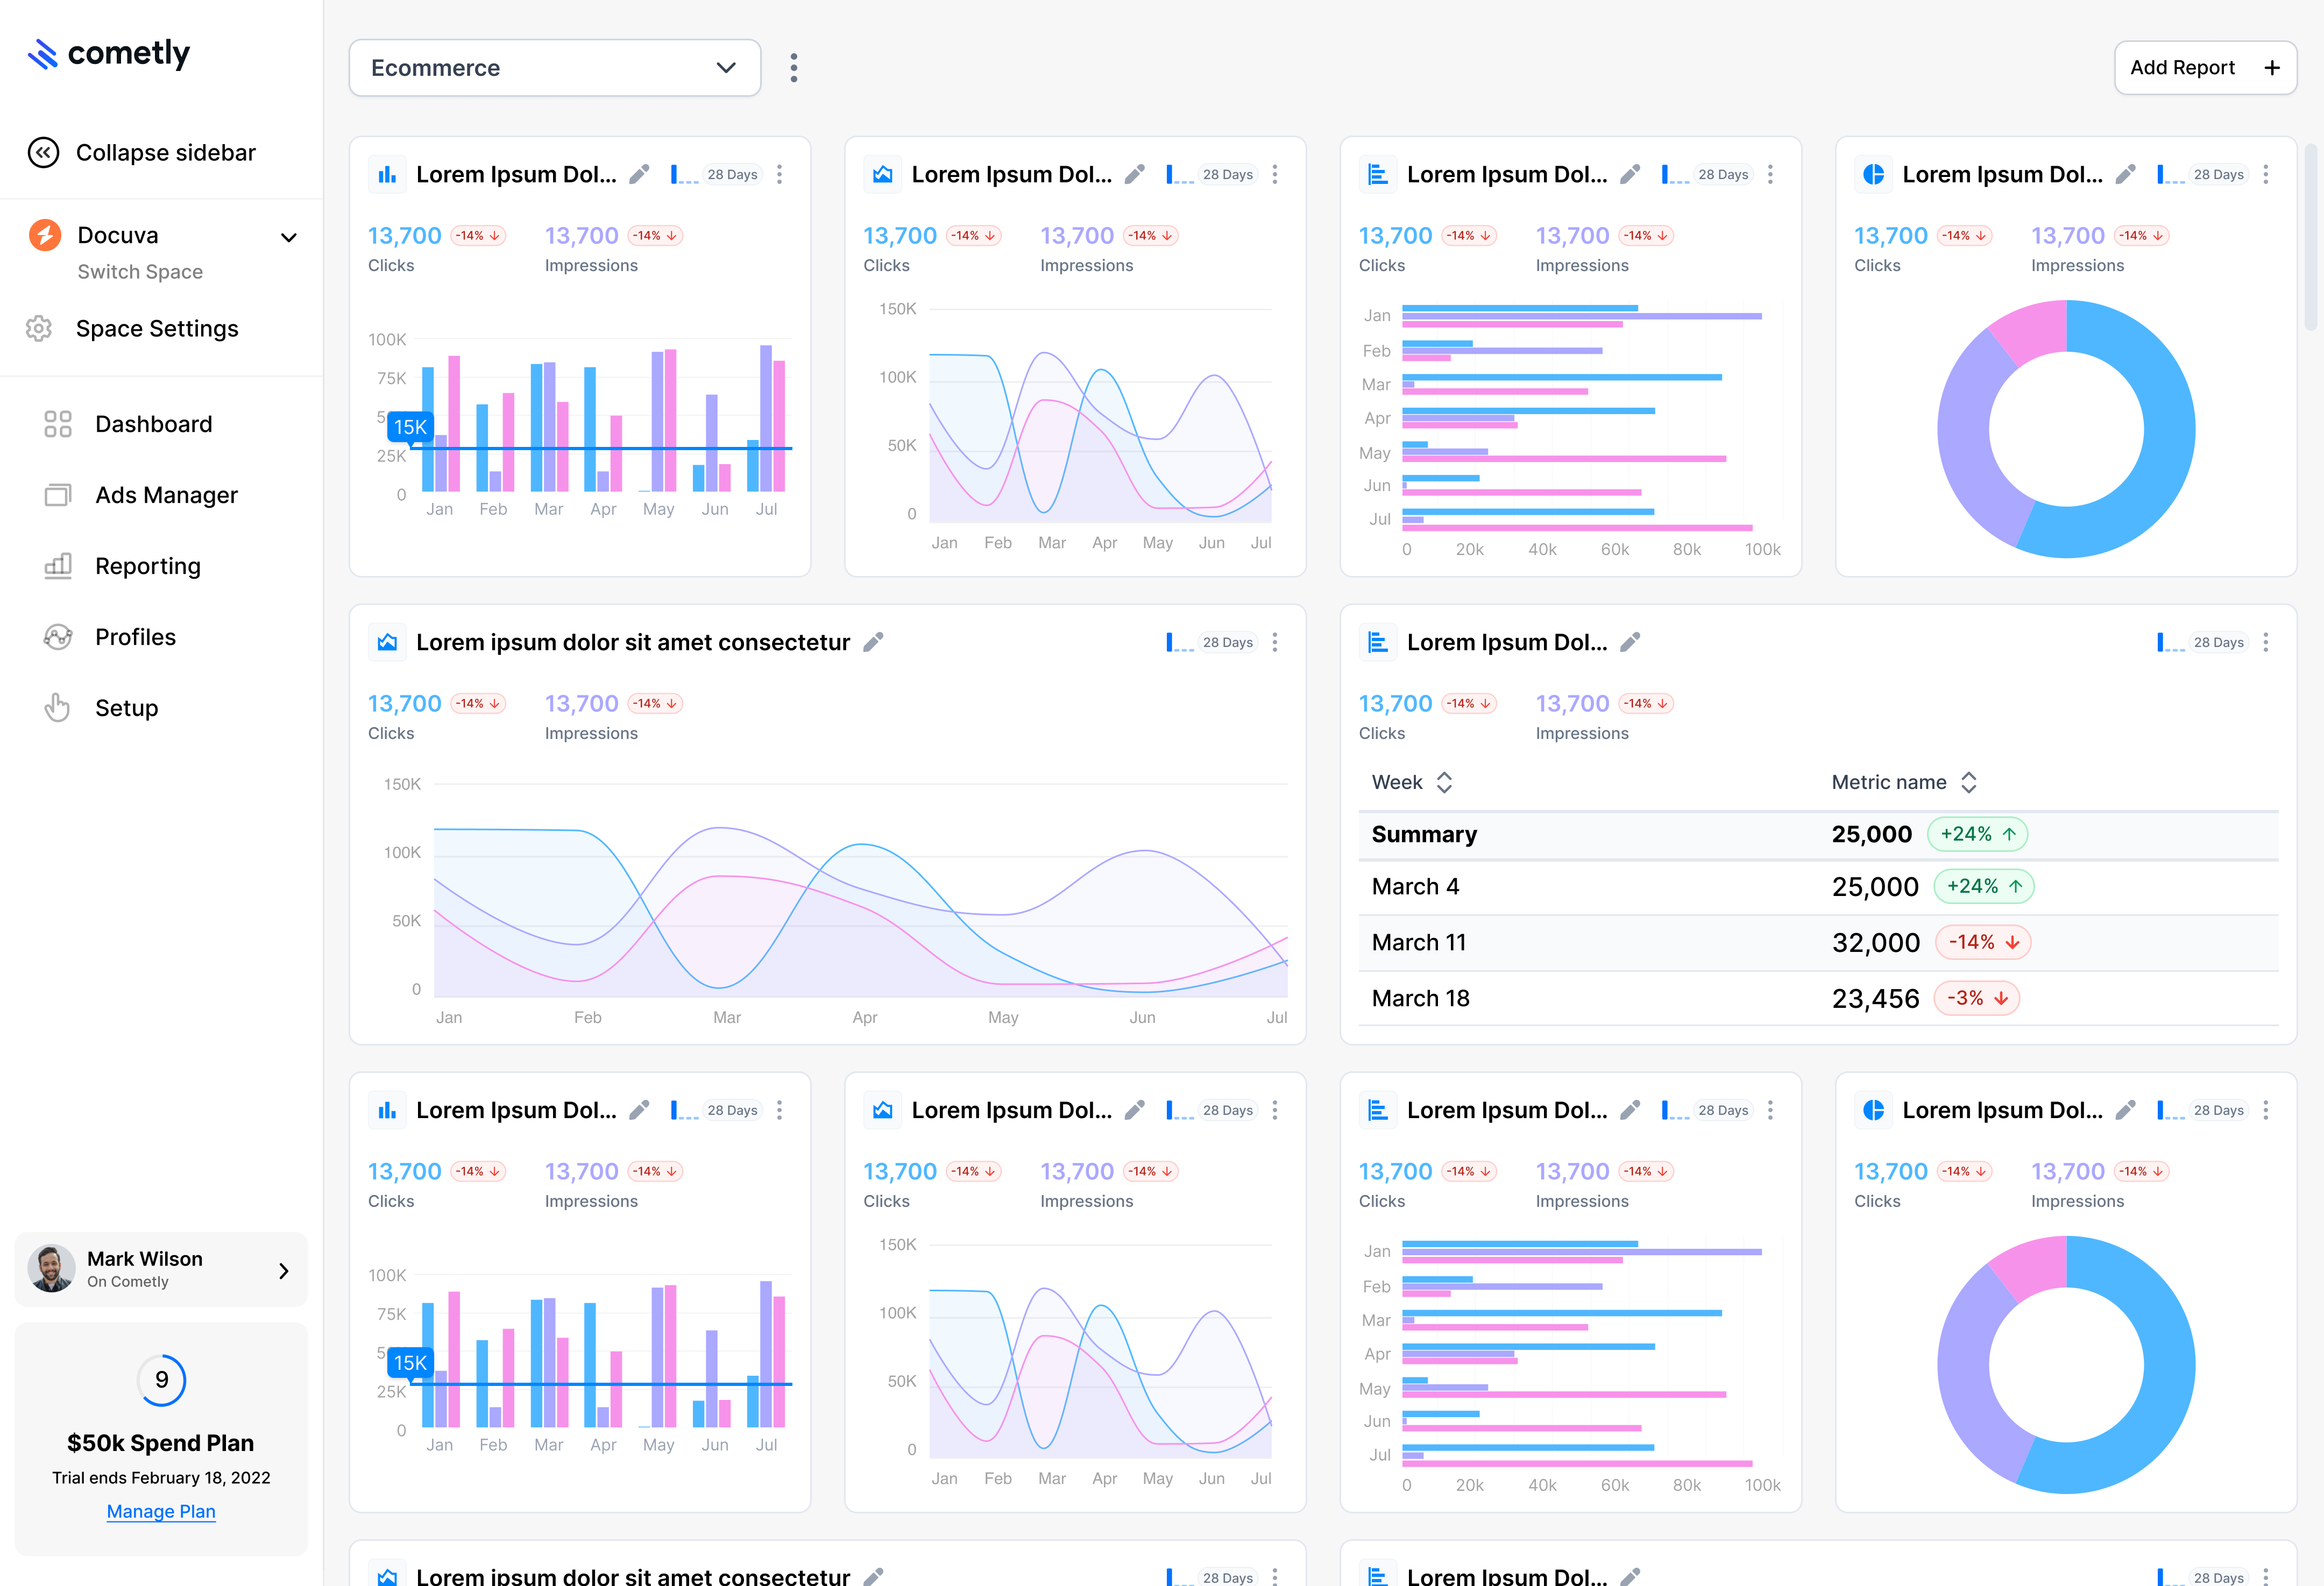Open the Ecommerce report dropdown
The width and height of the screenshot is (2324, 1586).
pos(555,68)
